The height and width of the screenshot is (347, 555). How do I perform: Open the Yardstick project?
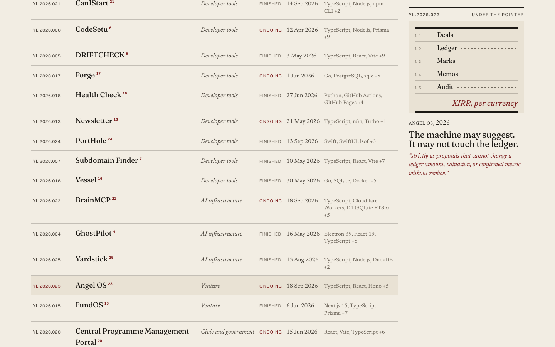[x=91, y=259]
